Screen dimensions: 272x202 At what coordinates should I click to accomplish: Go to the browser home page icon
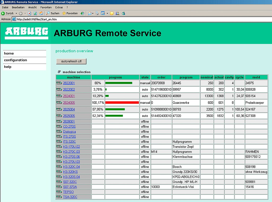(41, 13)
